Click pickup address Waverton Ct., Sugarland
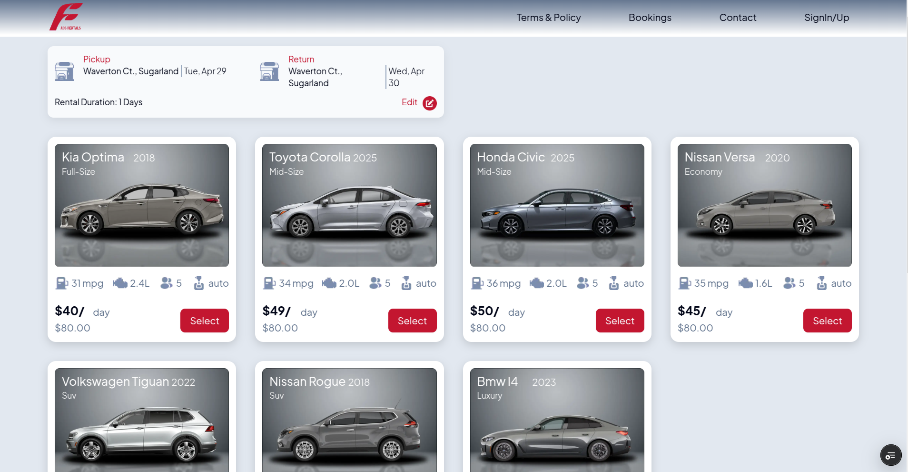This screenshot has height=472, width=908. 131,71
